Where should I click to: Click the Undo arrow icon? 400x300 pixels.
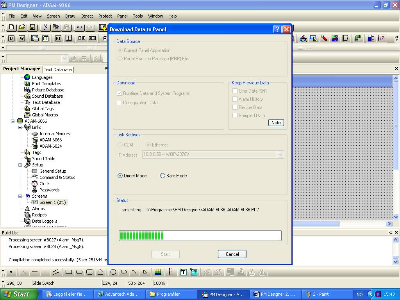pyautogui.click(x=79, y=27)
